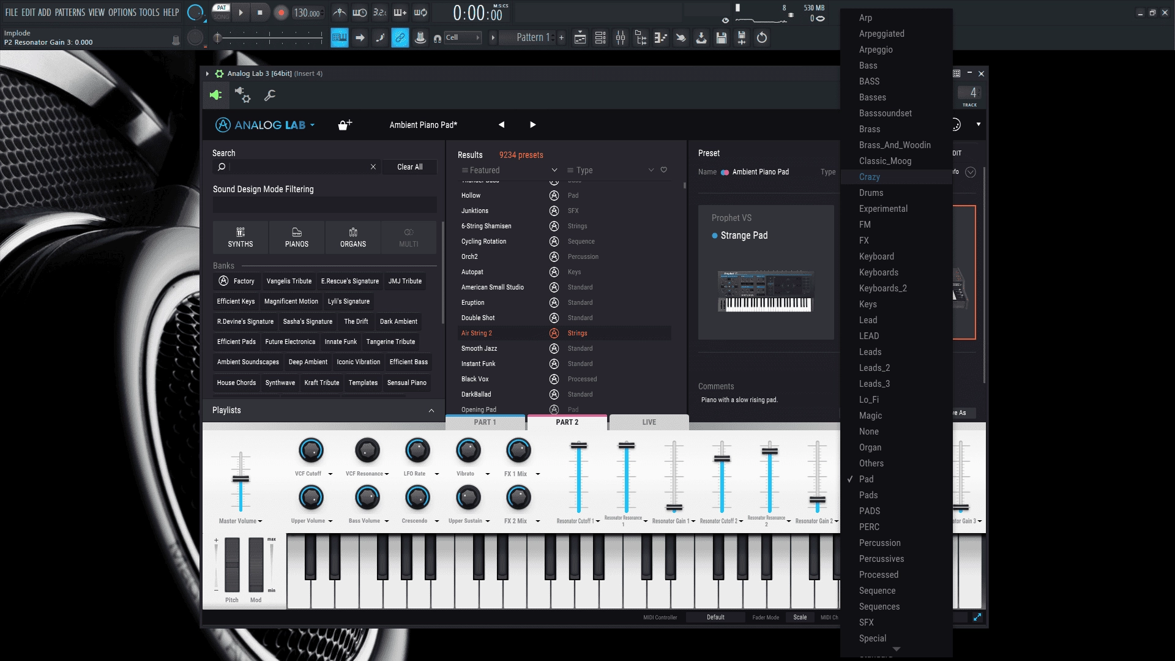Open Master Volume assignment dropdown

(260, 521)
